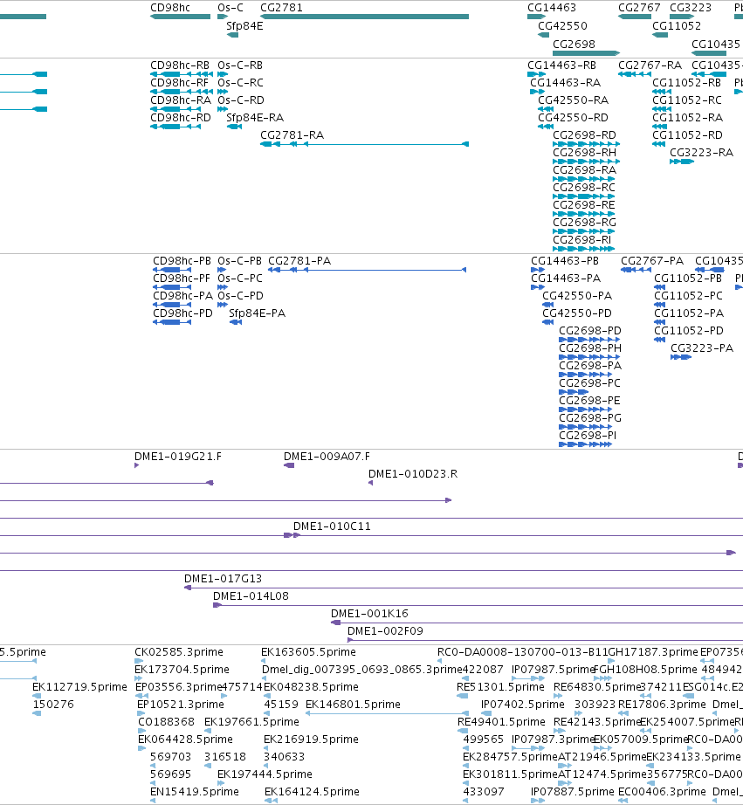Screen dimensions: 743x805
Task: Select transcript CG2698-RI
Action: 584,249
